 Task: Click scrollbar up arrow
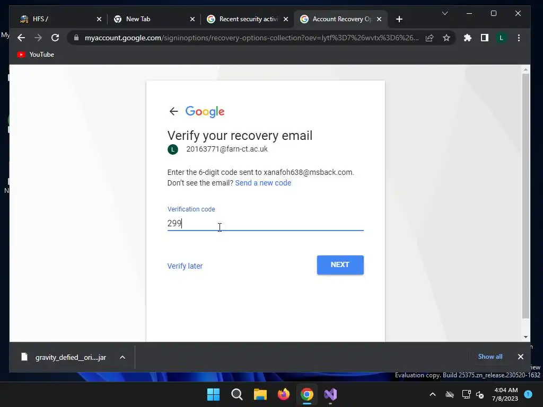(x=526, y=69)
